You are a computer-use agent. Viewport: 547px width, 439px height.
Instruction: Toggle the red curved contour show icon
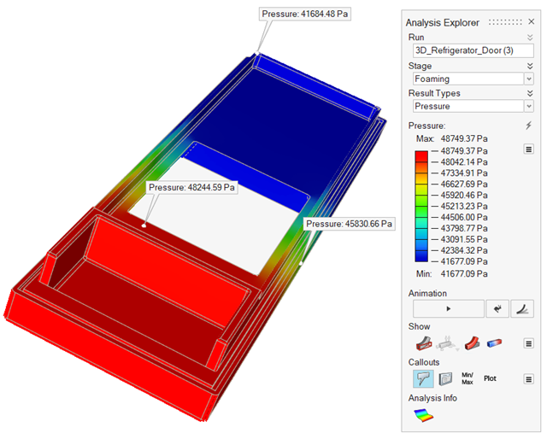pos(473,343)
